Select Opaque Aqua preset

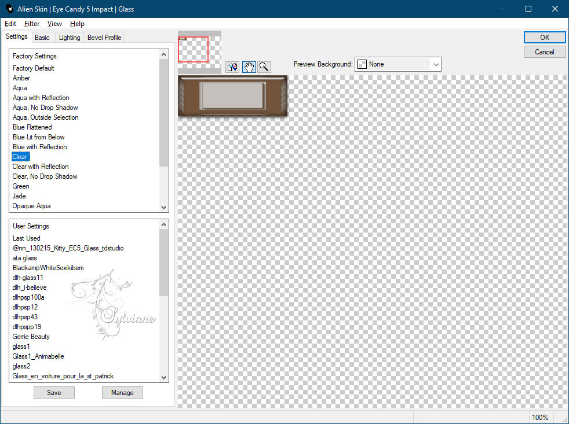tap(31, 206)
